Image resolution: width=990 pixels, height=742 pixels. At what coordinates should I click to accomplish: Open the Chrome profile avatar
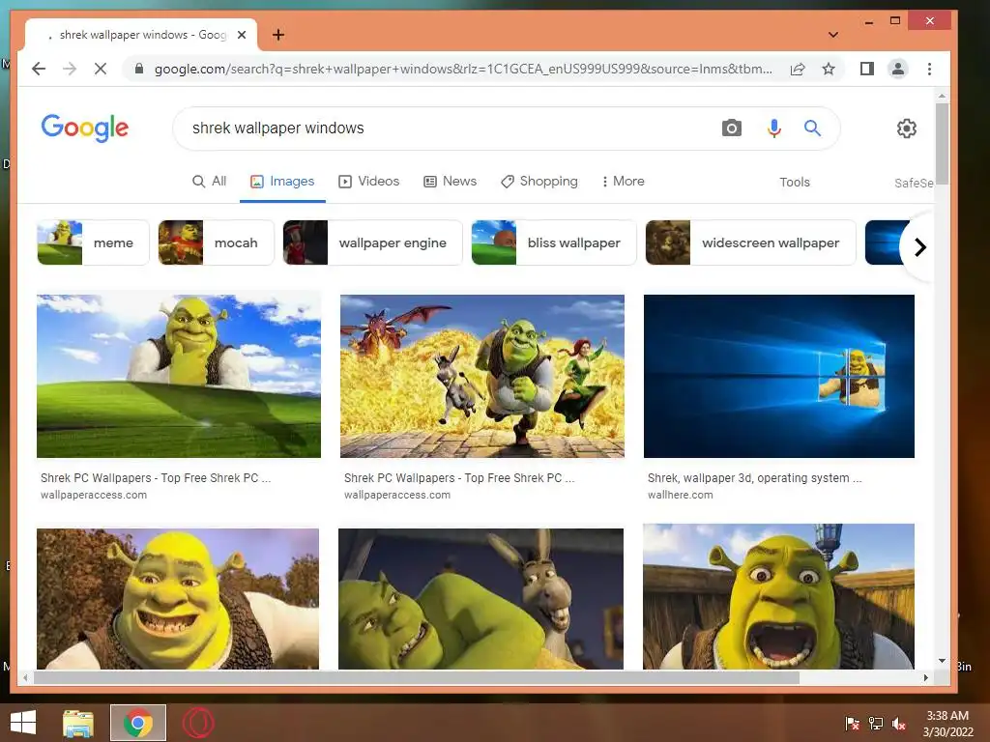pyautogui.click(x=898, y=69)
